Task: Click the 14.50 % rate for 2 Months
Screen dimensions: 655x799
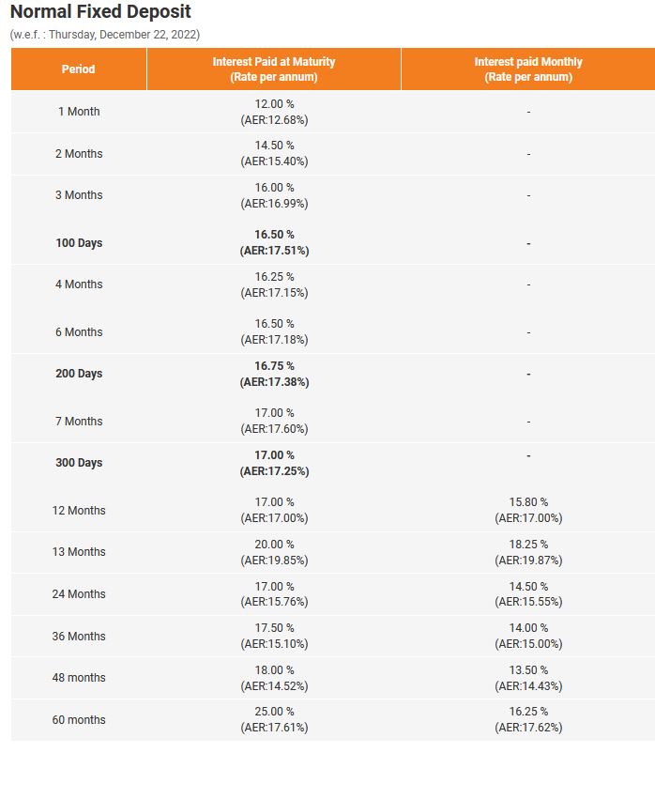Action: tap(274, 146)
